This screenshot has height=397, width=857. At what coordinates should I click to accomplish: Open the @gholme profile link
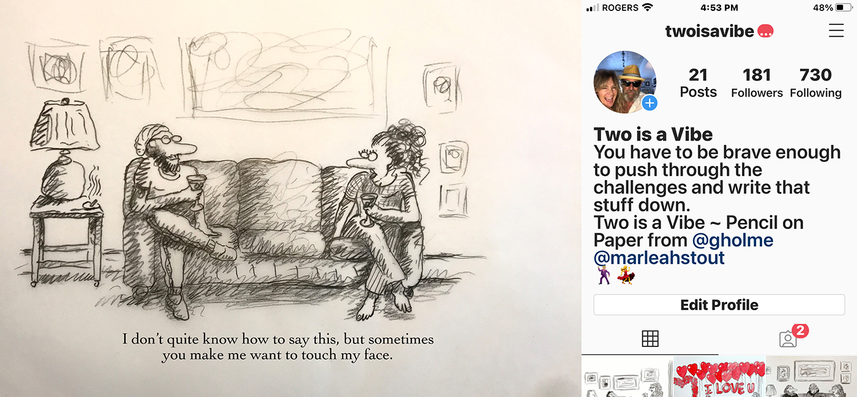(x=733, y=240)
